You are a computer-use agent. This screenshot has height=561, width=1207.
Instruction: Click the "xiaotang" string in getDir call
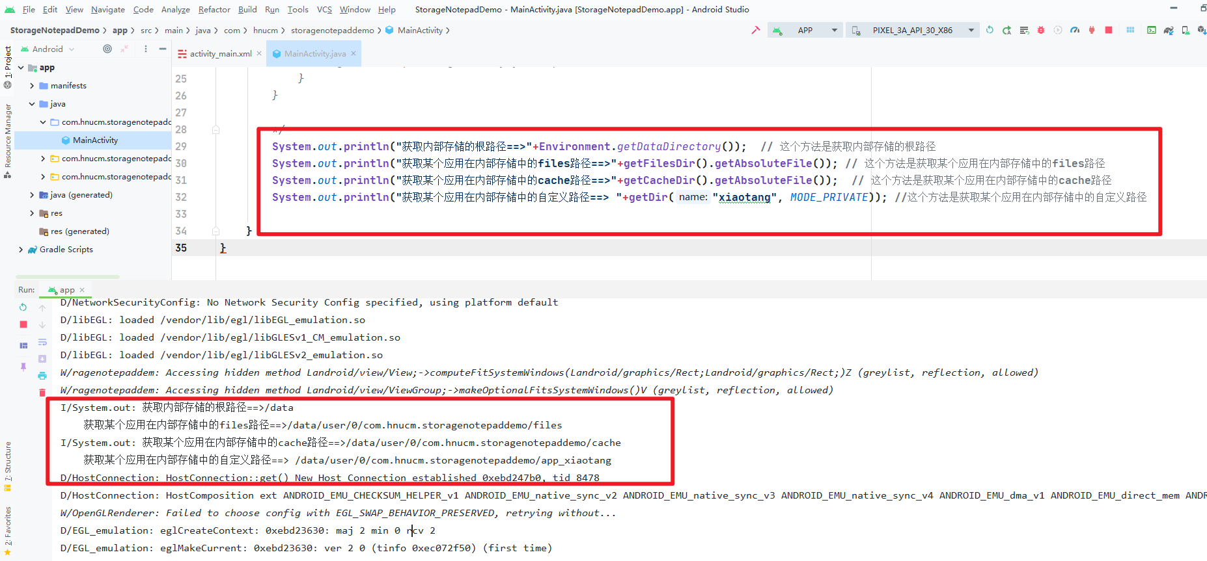(745, 198)
